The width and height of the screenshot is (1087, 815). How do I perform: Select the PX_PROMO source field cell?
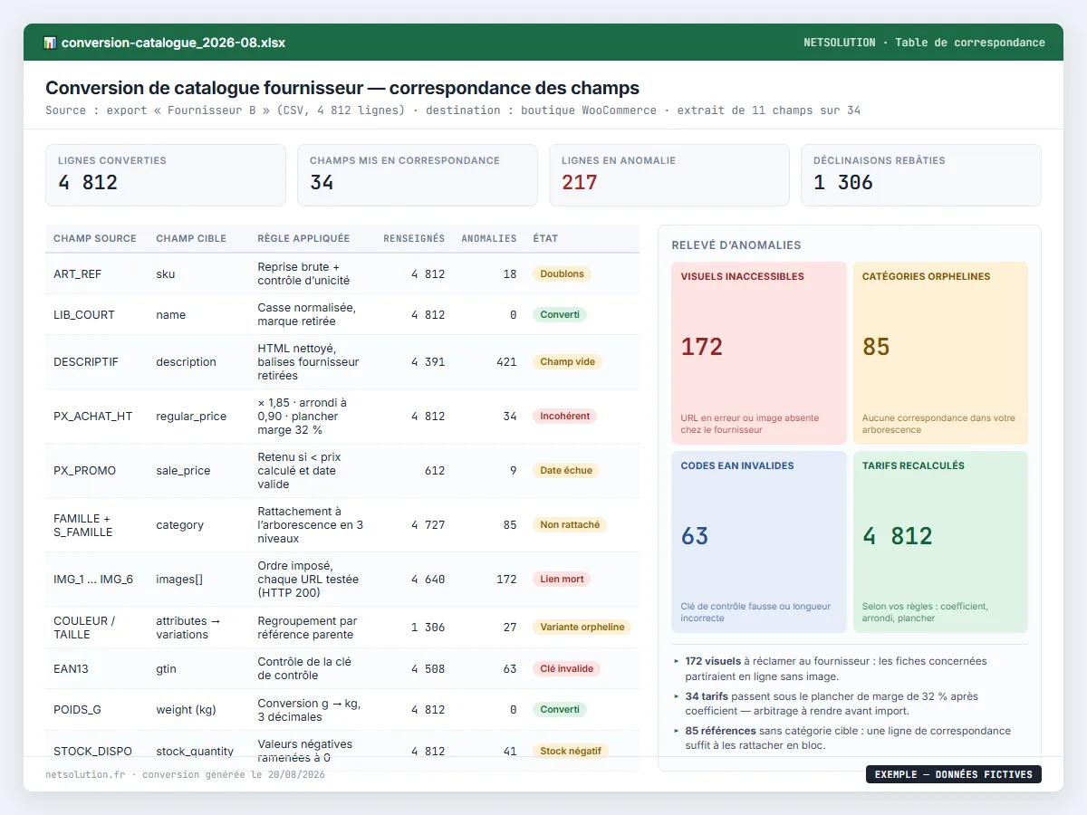[85, 470]
